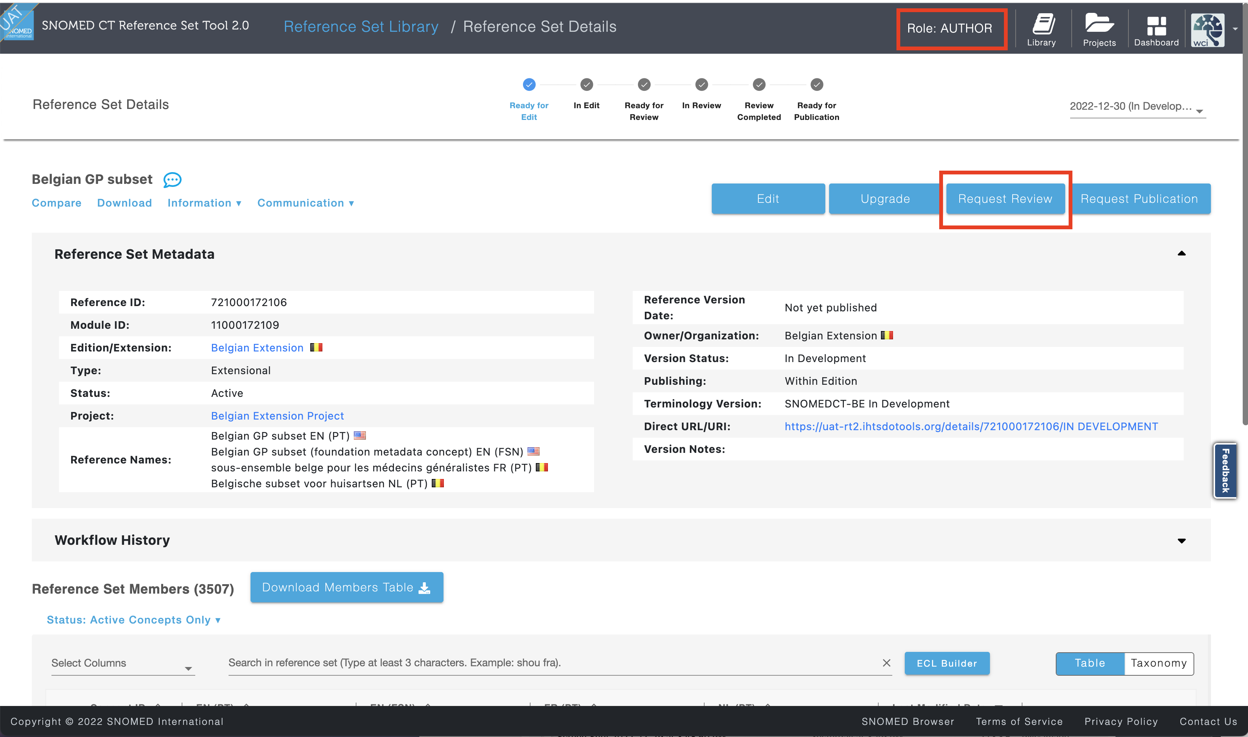Click the Download link
This screenshot has height=737, width=1248.
click(124, 203)
